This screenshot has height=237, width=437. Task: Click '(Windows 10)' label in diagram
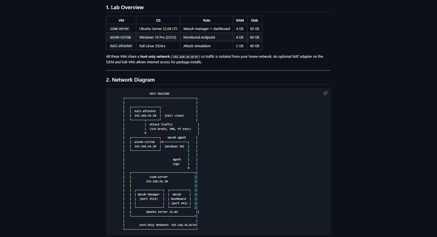pyautogui.click(x=174, y=147)
